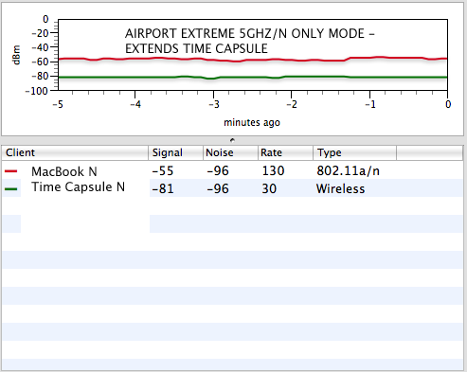This screenshot has width=467, height=372.
Task: Click the split pane divider handle
Action: [x=232, y=140]
